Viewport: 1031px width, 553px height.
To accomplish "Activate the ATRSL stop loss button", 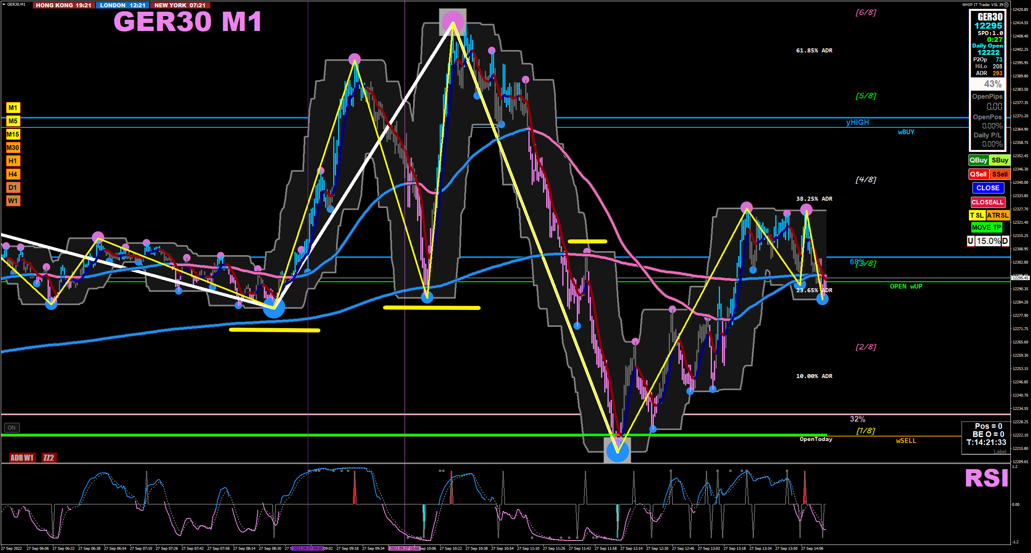I will 998,215.
